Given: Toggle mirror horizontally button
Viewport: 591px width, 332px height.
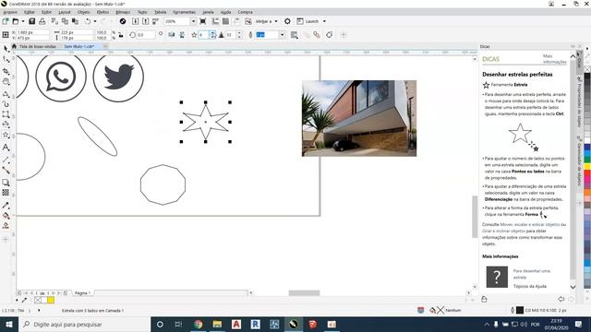Looking at the screenshot, I should point(172,35).
